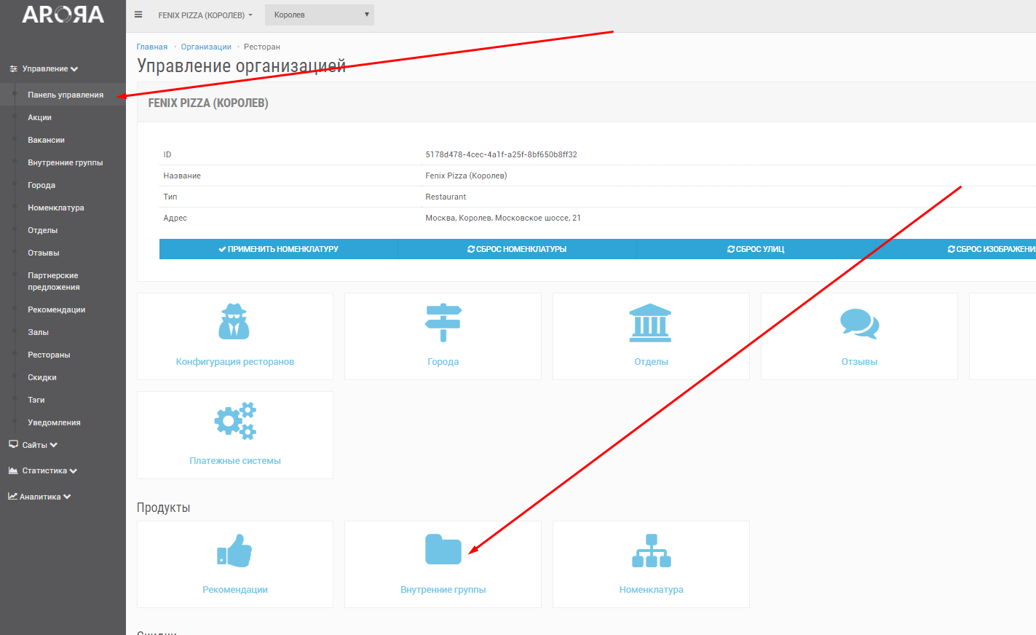The height and width of the screenshot is (635, 1036).
Task: Click the Статистика chart icon in sidebar
Action: coord(13,470)
